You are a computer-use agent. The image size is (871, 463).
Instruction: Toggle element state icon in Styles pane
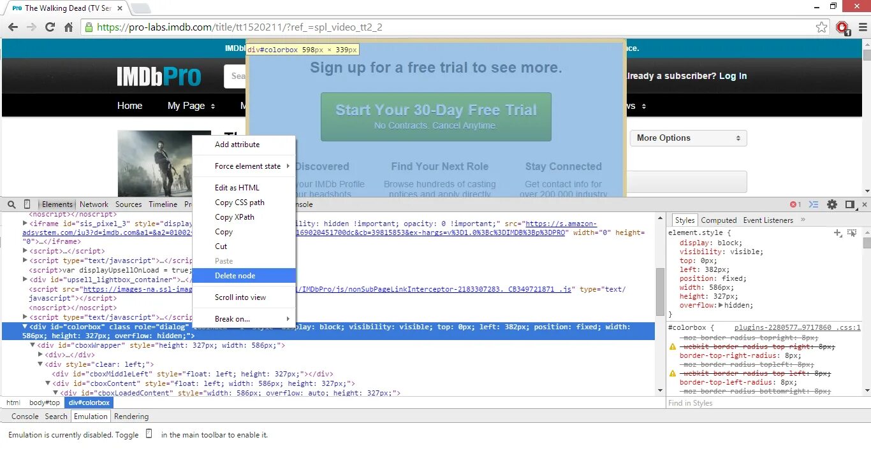tap(853, 233)
